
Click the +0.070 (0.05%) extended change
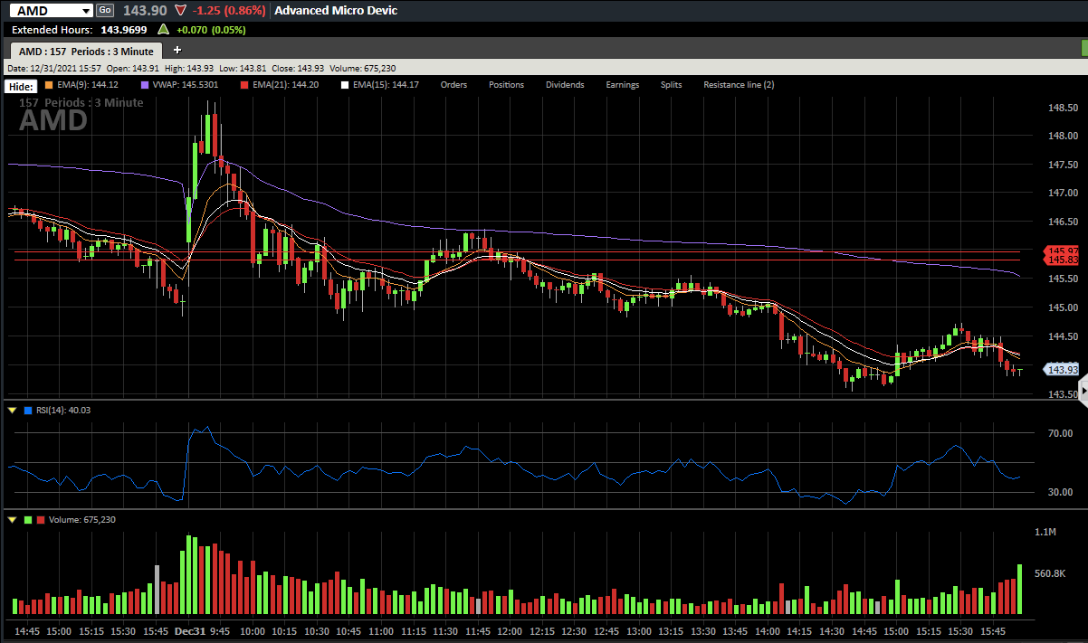211,30
